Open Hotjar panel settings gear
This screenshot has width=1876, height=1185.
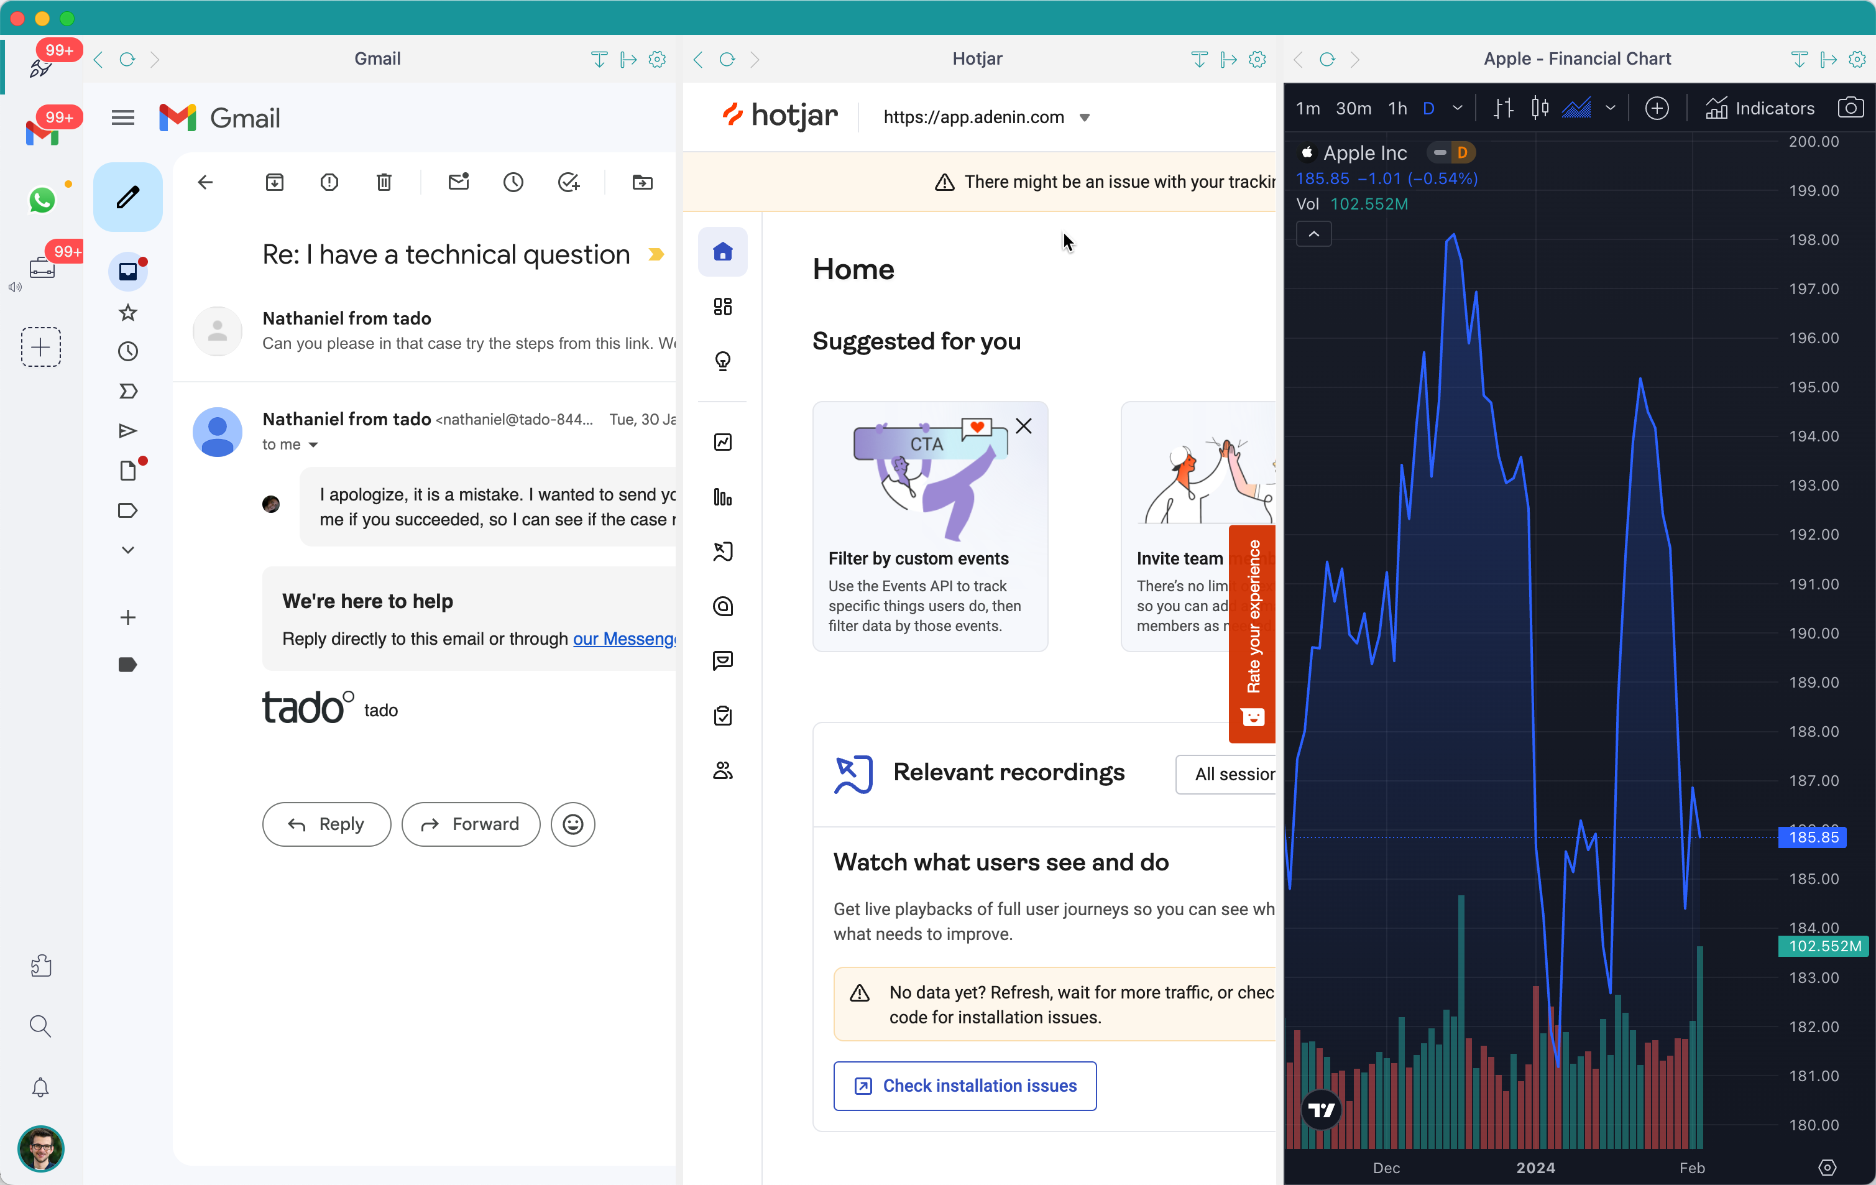click(1258, 59)
